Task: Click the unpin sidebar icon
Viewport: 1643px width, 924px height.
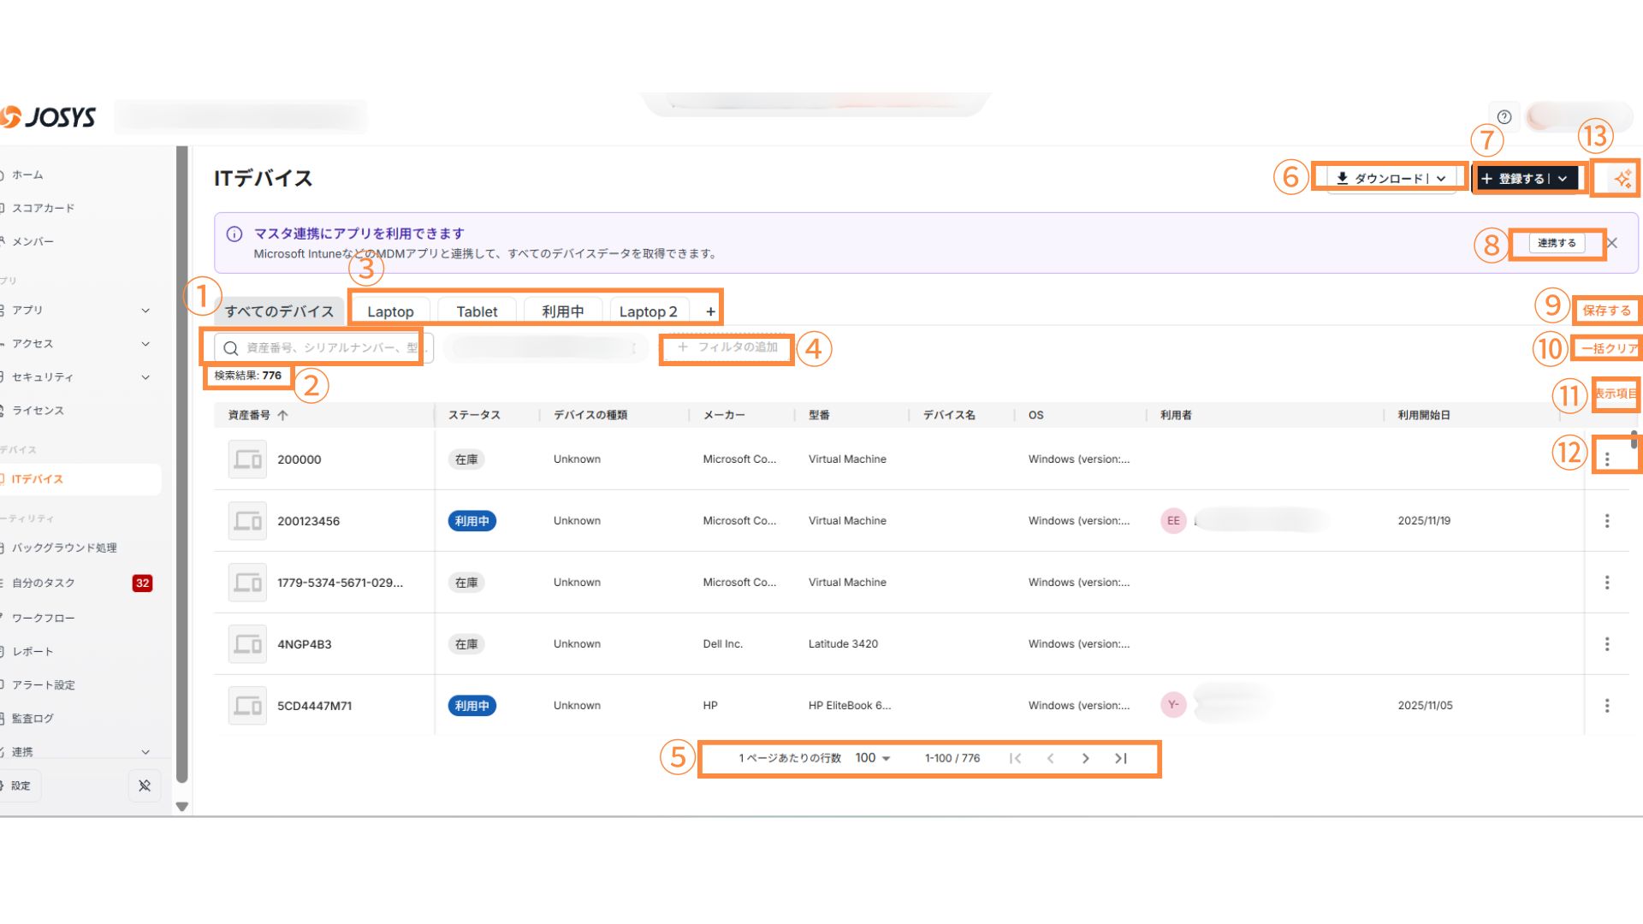Action: (x=144, y=785)
